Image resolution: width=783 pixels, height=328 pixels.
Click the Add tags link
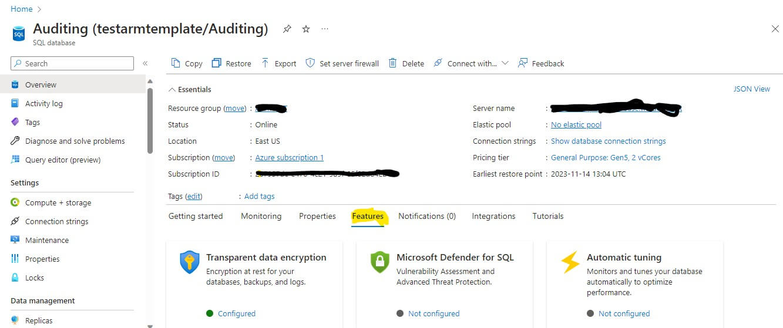259,196
